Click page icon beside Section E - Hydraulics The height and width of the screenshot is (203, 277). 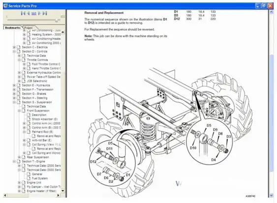[x=19, y=85]
